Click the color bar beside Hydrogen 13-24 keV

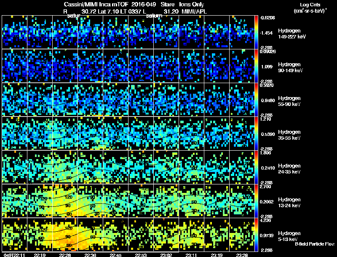tap(256, 201)
